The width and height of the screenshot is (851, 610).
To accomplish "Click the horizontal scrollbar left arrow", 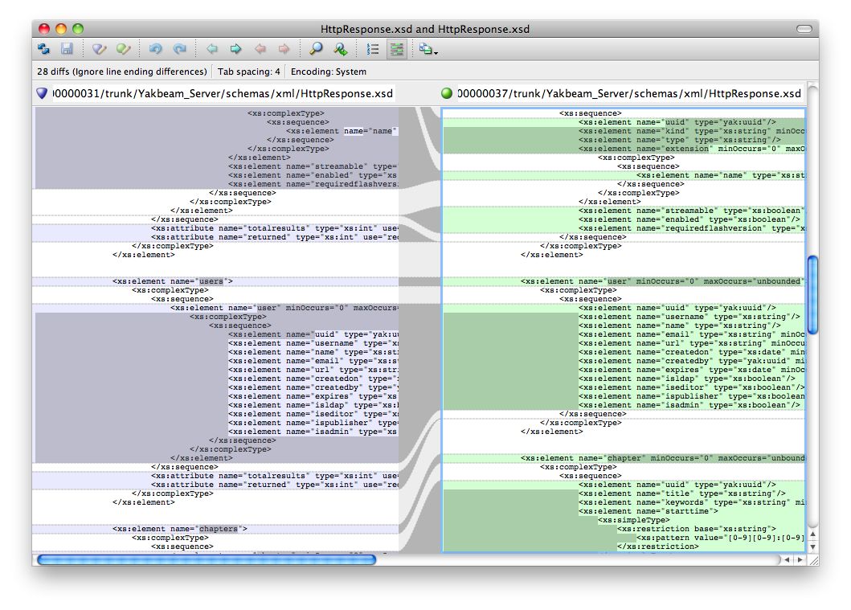I will pos(787,559).
